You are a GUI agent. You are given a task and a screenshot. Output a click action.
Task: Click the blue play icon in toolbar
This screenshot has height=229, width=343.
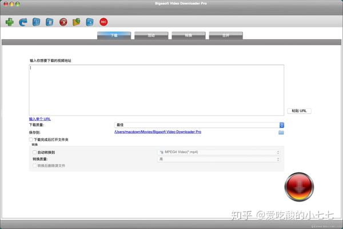(x=90, y=22)
